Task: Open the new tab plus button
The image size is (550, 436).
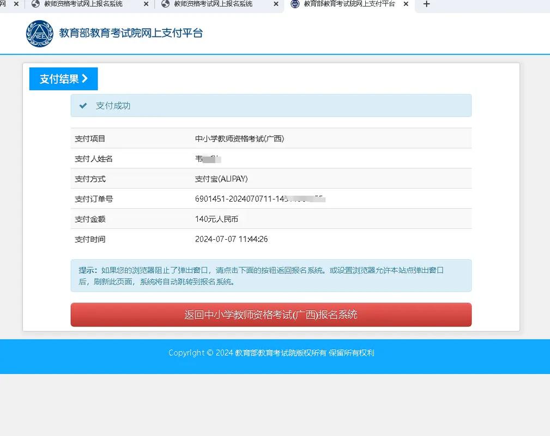Action: coord(426,4)
